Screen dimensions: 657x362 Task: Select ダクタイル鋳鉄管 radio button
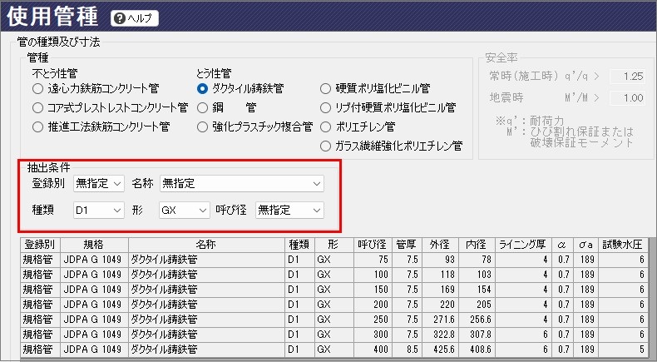(x=202, y=88)
